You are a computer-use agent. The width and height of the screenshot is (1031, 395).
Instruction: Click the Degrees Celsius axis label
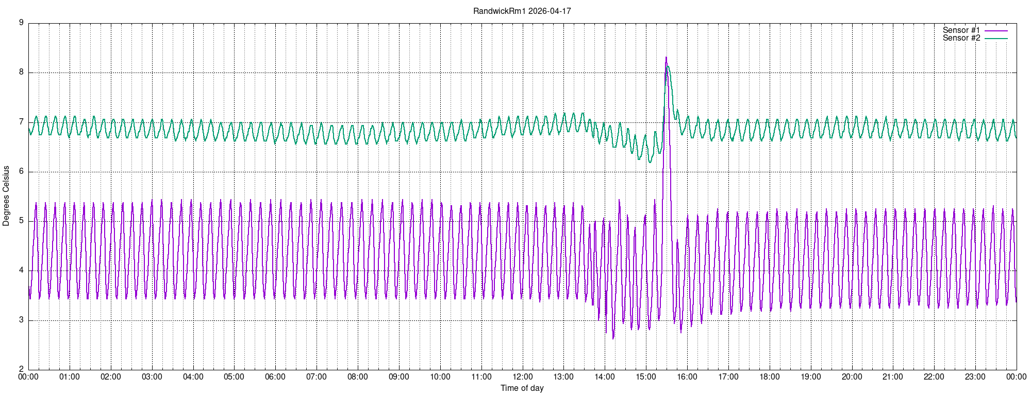pos(6,196)
